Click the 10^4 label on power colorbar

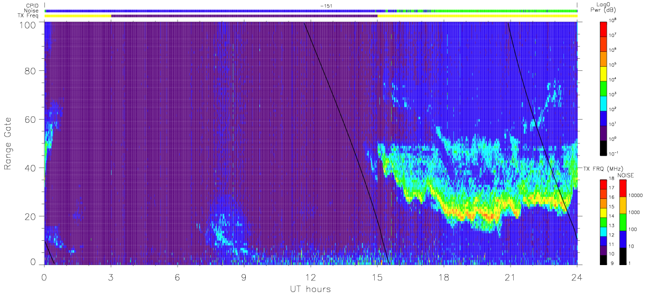tap(613, 79)
